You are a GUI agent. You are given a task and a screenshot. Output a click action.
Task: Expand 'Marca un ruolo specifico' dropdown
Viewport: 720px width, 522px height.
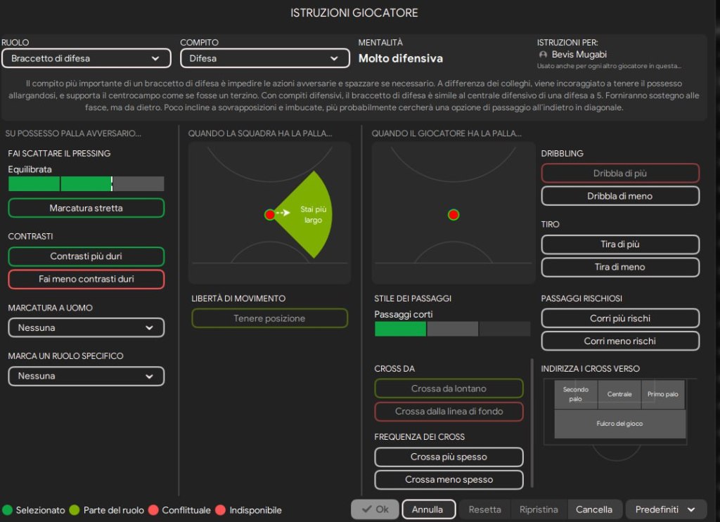point(86,376)
